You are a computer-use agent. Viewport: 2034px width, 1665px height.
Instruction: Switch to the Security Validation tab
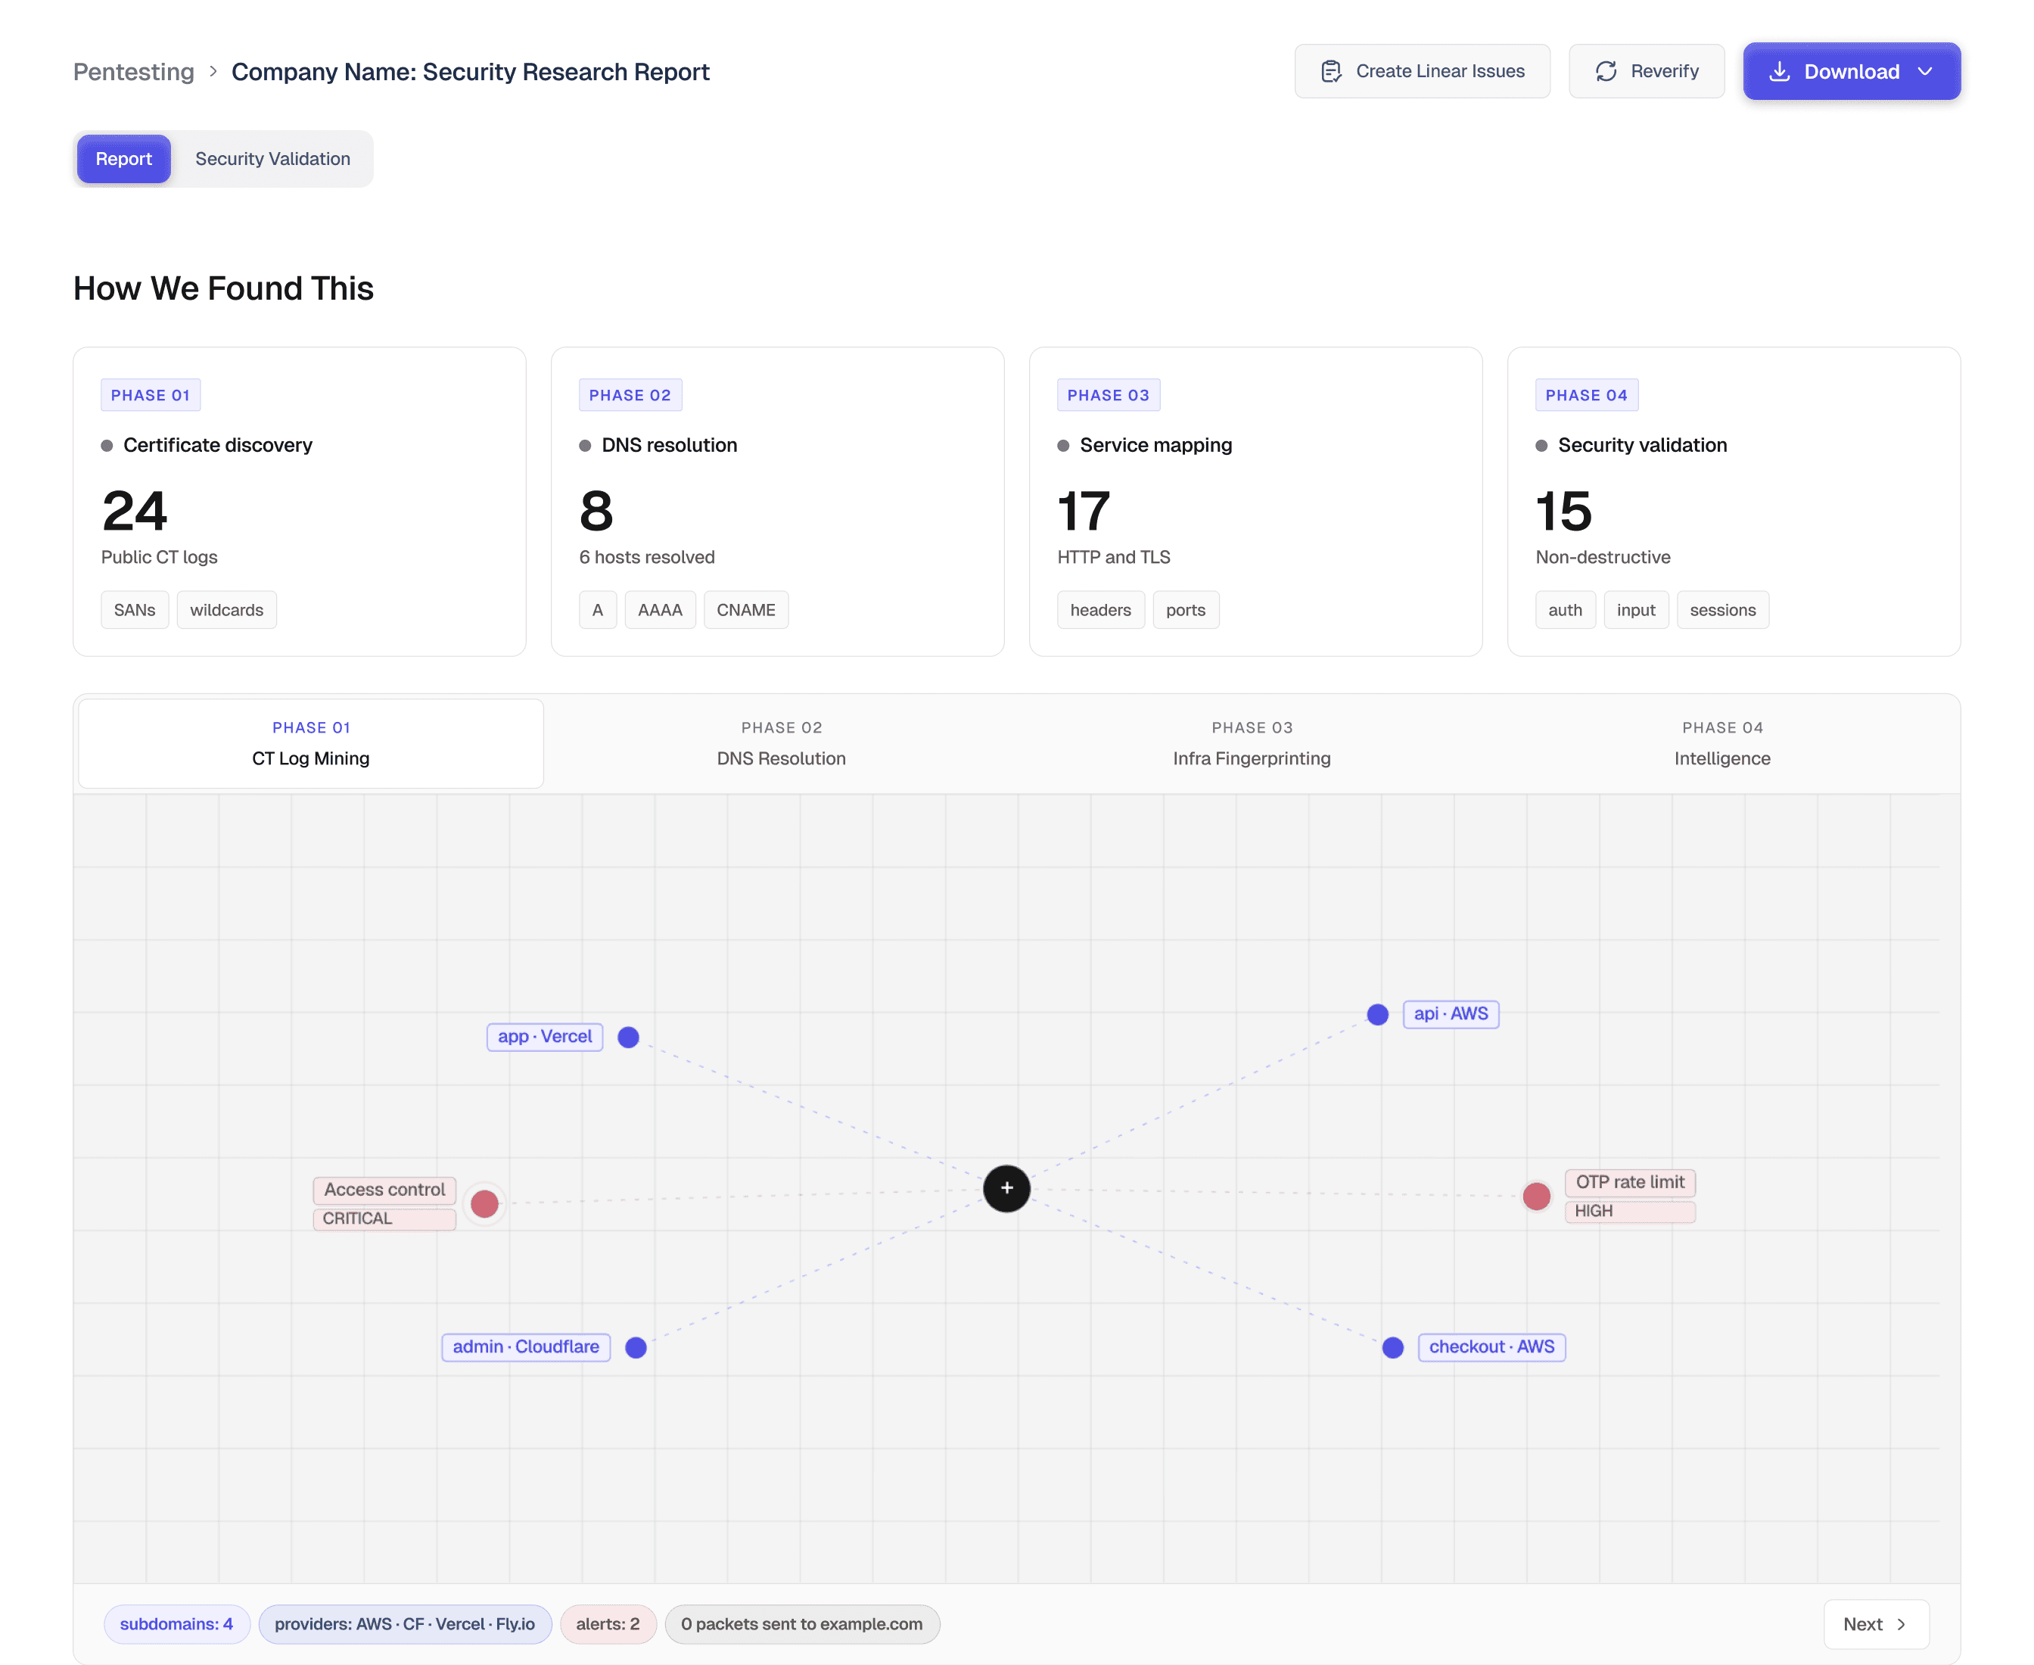(x=272, y=159)
